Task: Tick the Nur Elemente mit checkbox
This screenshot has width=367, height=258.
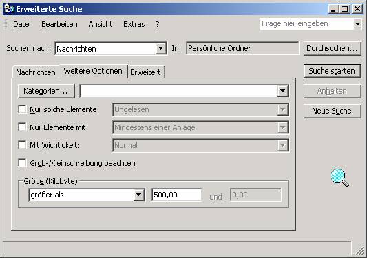Action: click(22, 127)
